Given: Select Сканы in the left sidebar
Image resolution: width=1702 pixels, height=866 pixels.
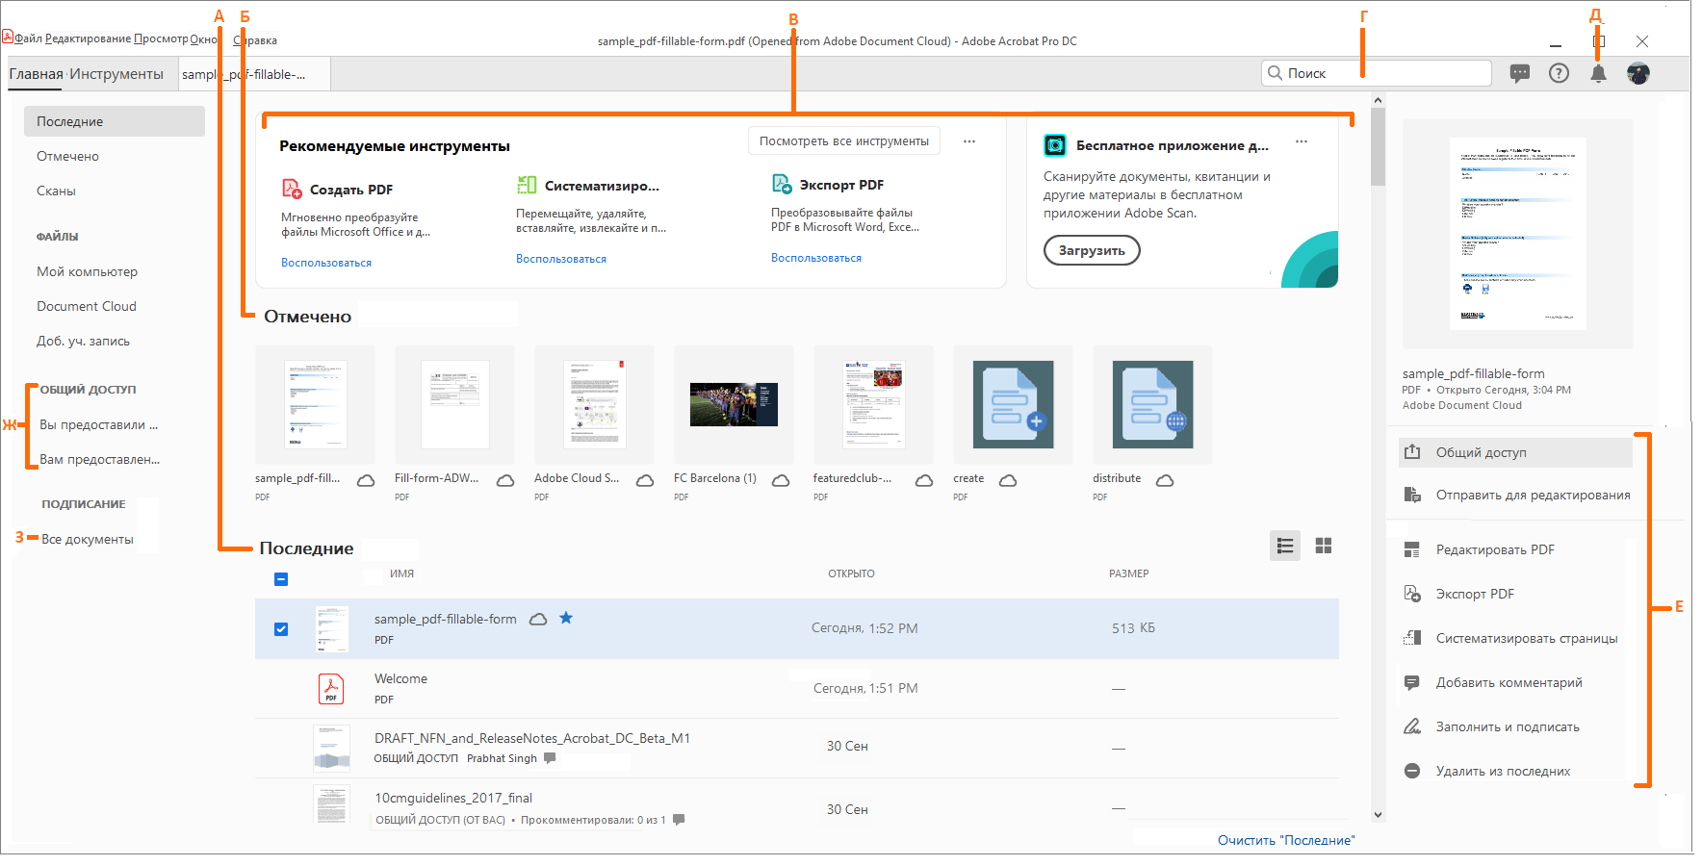Looking at the screenshot, I should [x=56, y=191].
